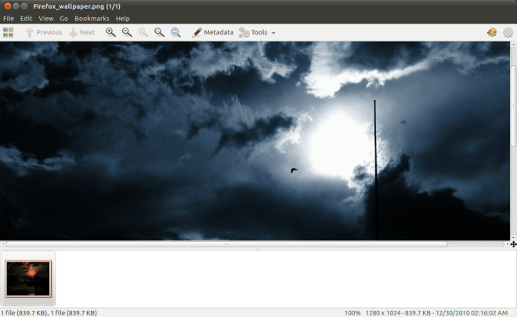517x317 pixels.
Task: Open the Edit menu
Action: (x=26, y=19)
